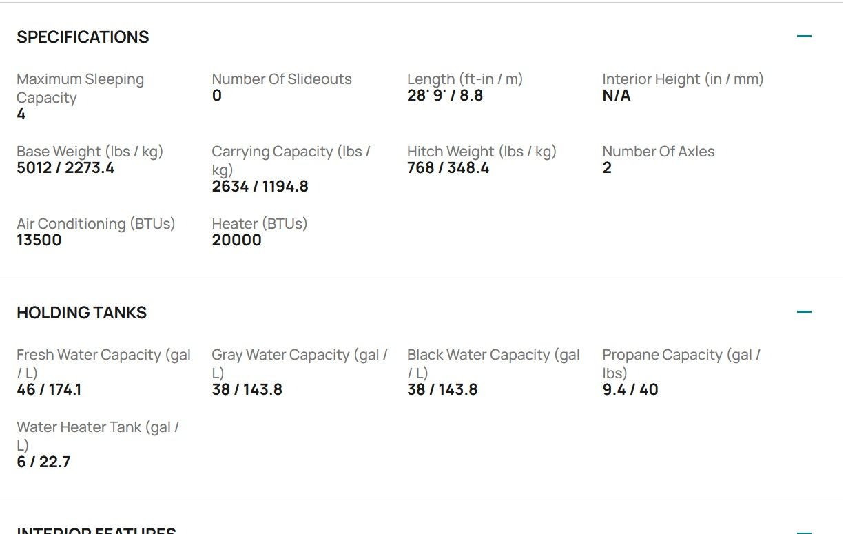Click the water heater tank value 6 / 22.7

[43, 462]
